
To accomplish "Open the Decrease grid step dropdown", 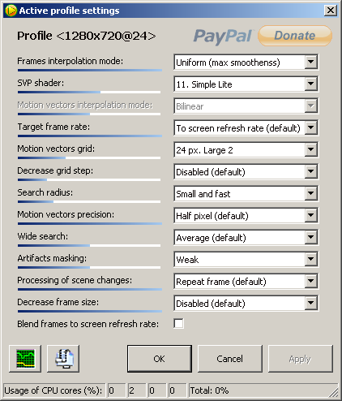I will pos(246,172).
